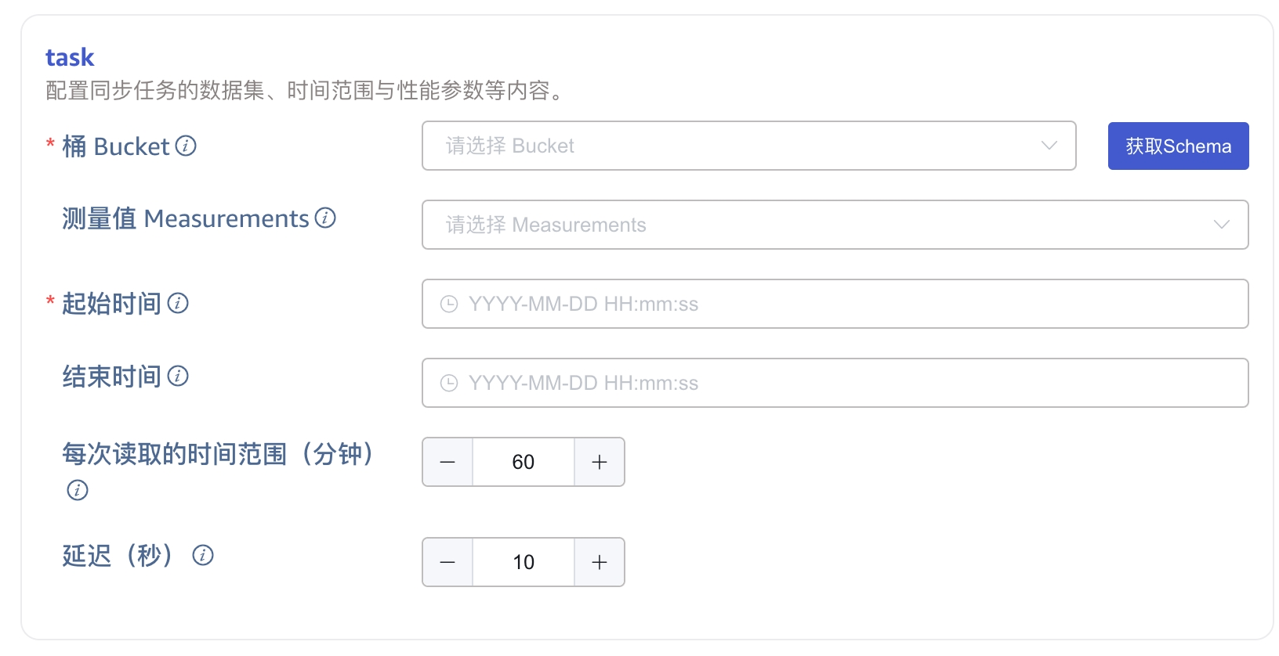
Task: Increase the read time range minutes
Action: click(x=600, y=462)
